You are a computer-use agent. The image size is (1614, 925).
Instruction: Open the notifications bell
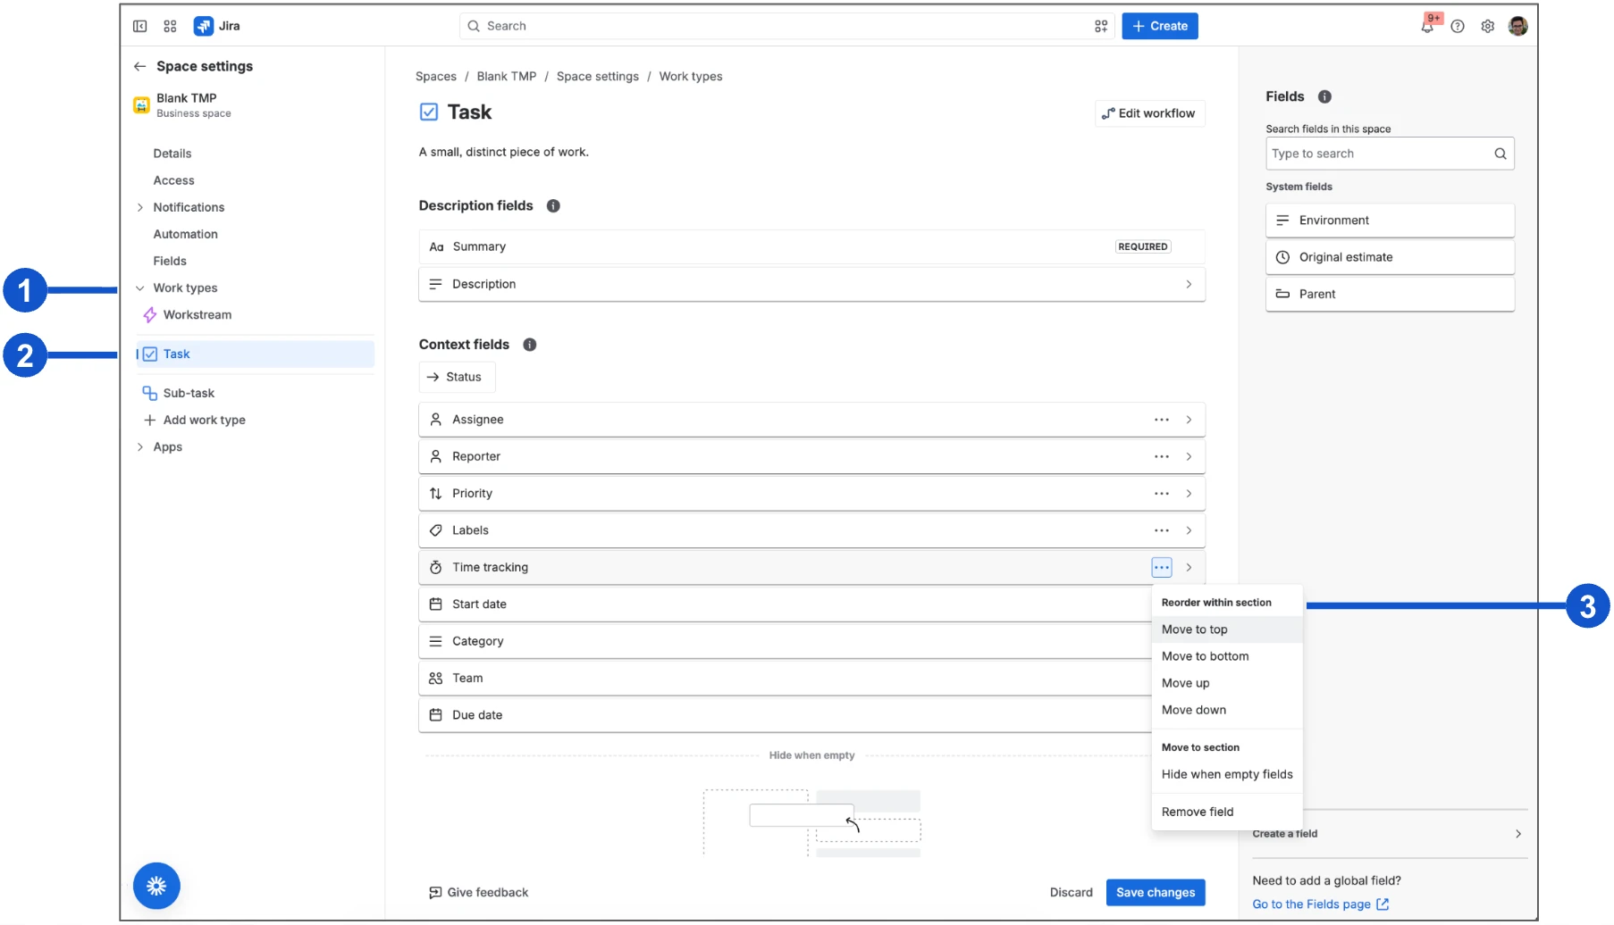click(x=1427, y=26)
